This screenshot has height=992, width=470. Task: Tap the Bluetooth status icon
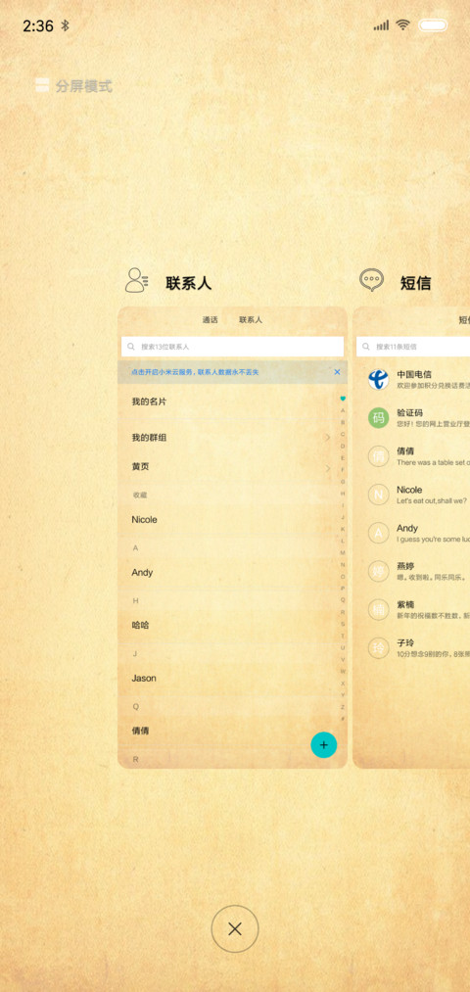(66, 25)
